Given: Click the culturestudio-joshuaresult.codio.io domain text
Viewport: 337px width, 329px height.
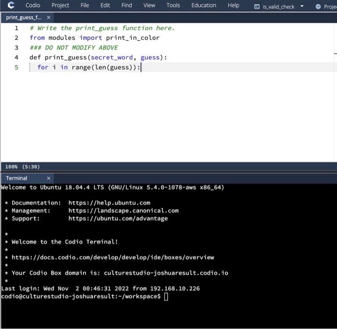Looking at the screenshot, I should pyautogui.click(x=166, y=273).
